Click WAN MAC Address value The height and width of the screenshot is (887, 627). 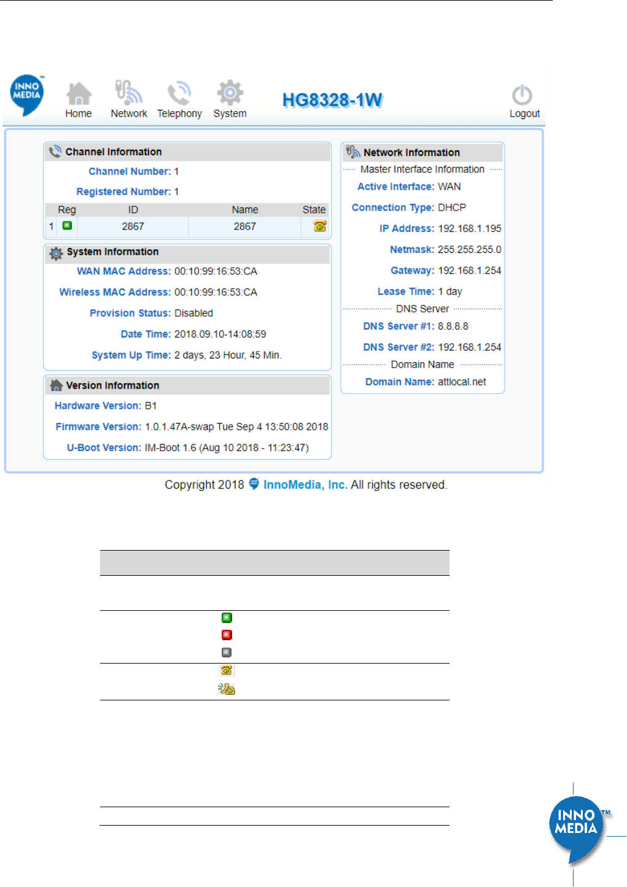[216, 271]
